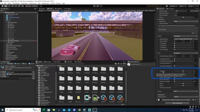The image size is (200, 112).
Task: Toggle Stats overlay in Game view
Action: coord(146,11)
